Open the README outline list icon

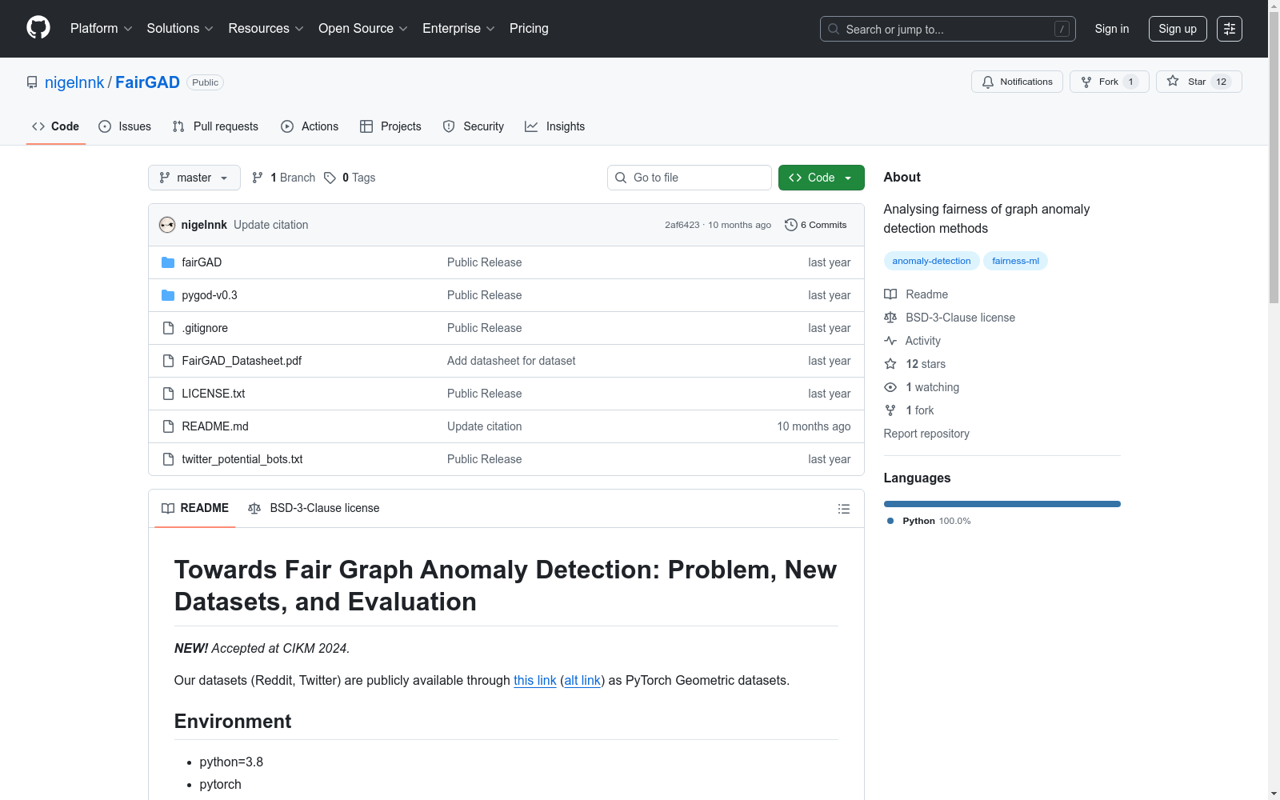click(843, 509)
